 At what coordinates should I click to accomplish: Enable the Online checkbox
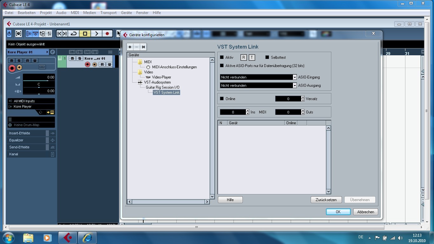click(222, 99)
